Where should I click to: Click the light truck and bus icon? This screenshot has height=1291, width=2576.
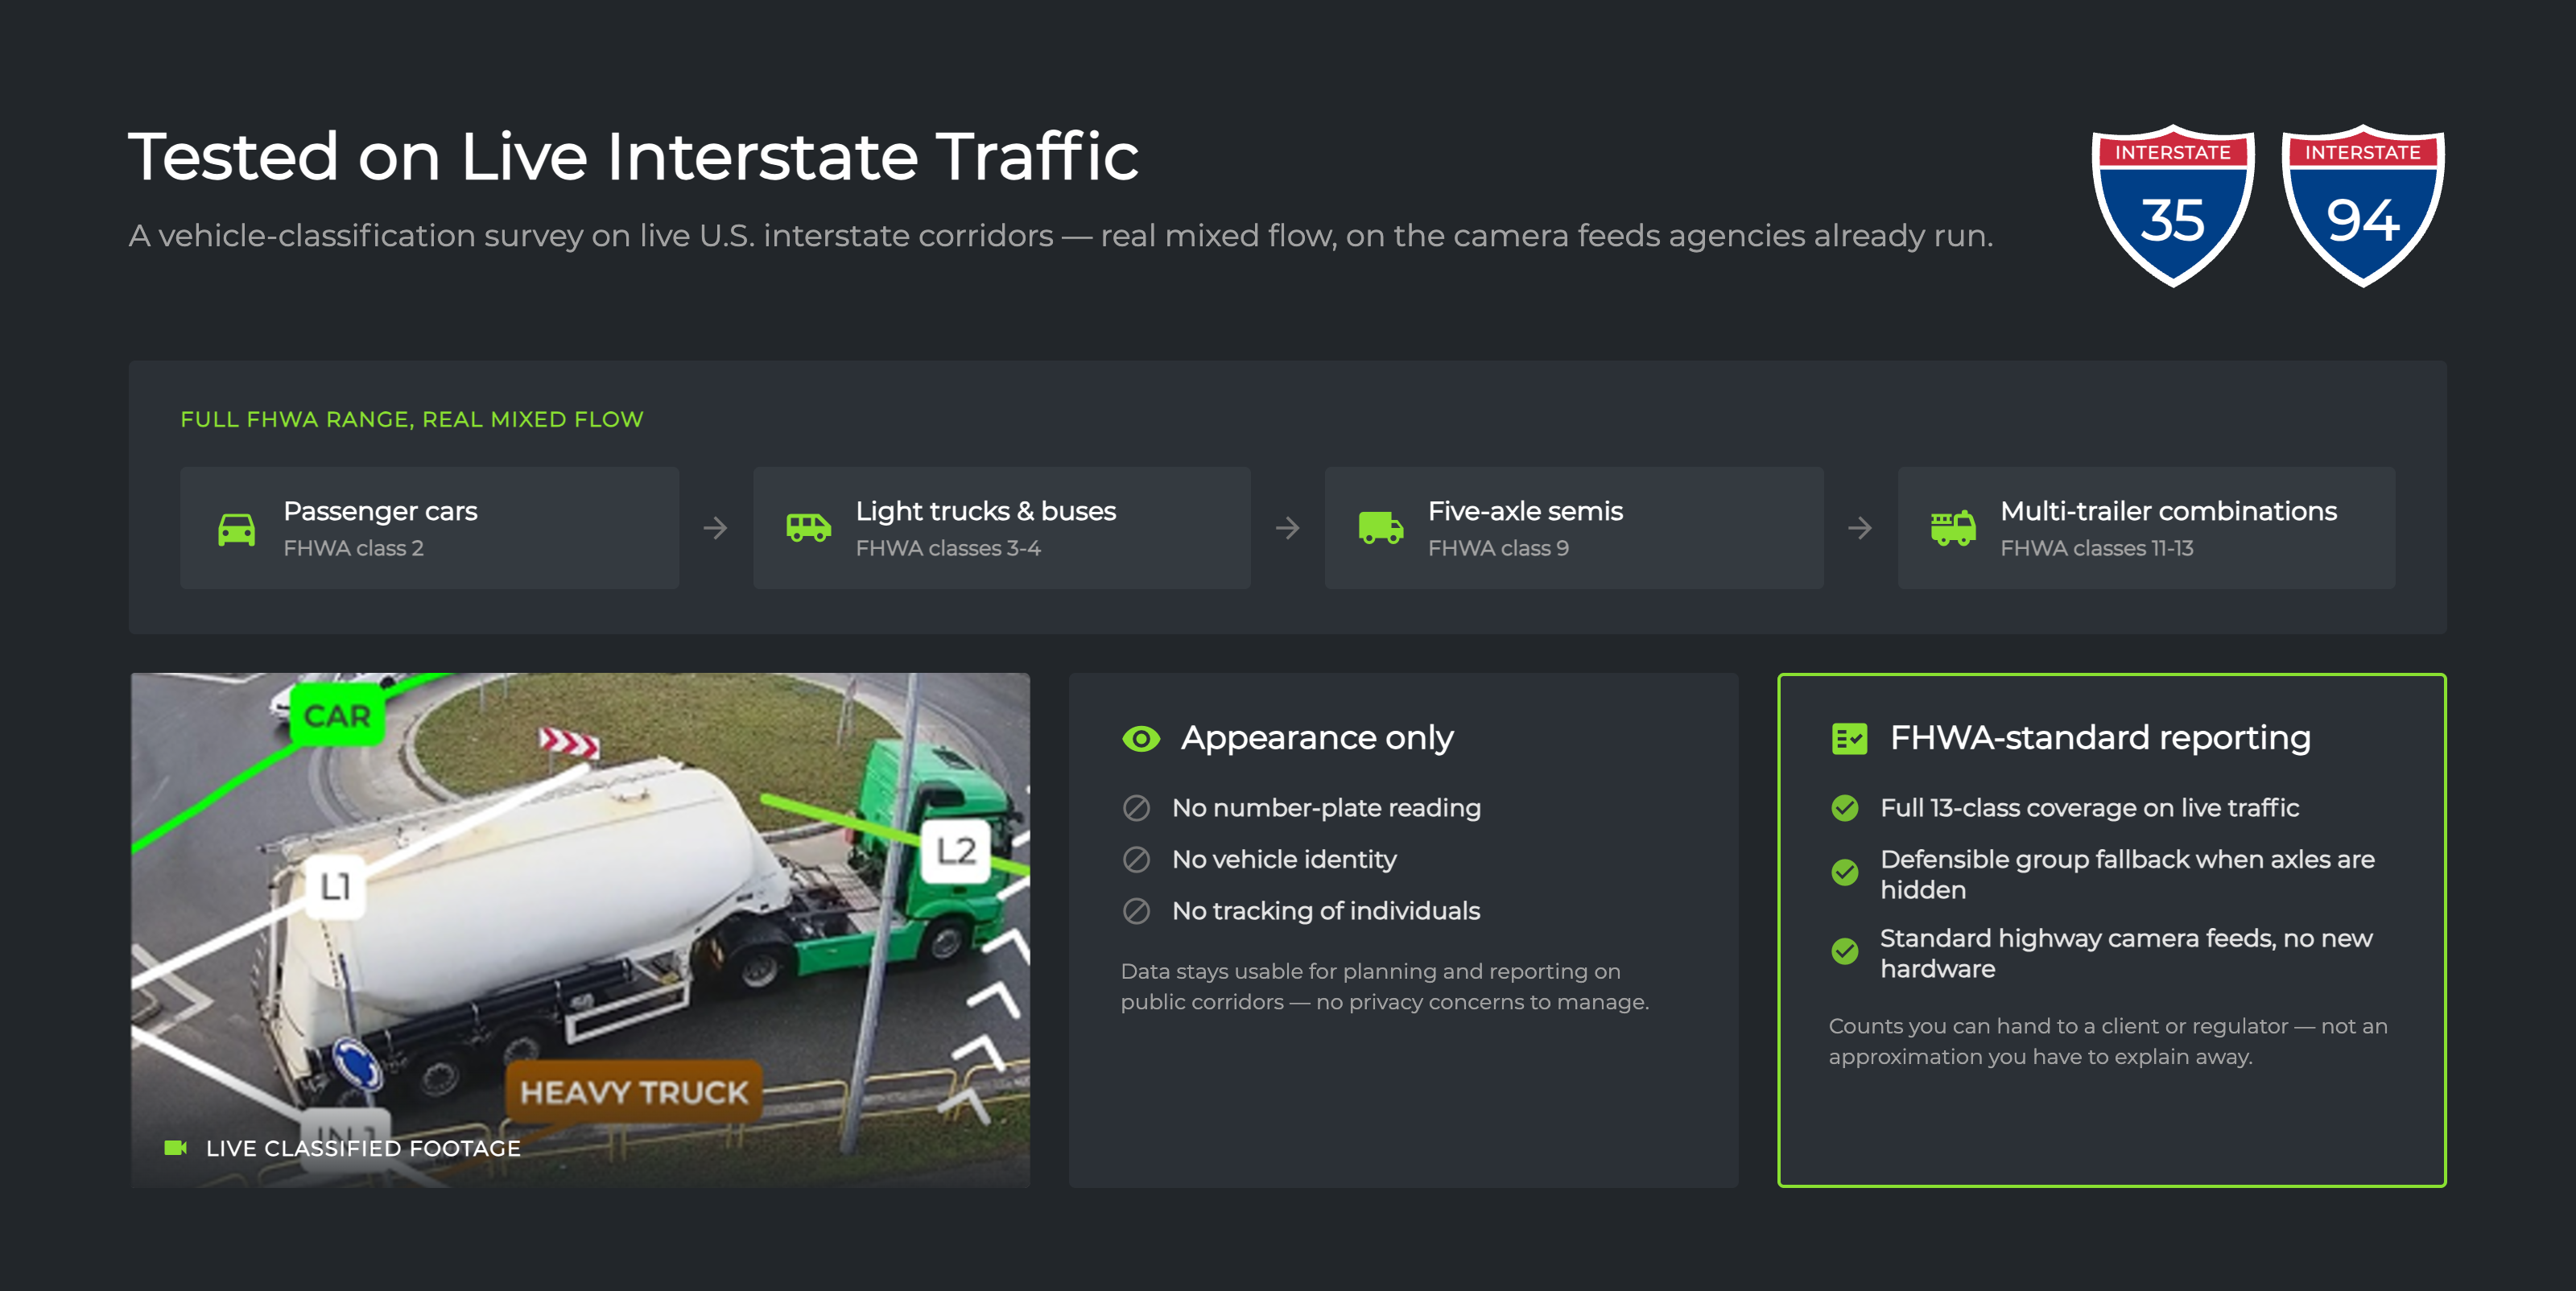pyautogui.click(x=808, y=528)
